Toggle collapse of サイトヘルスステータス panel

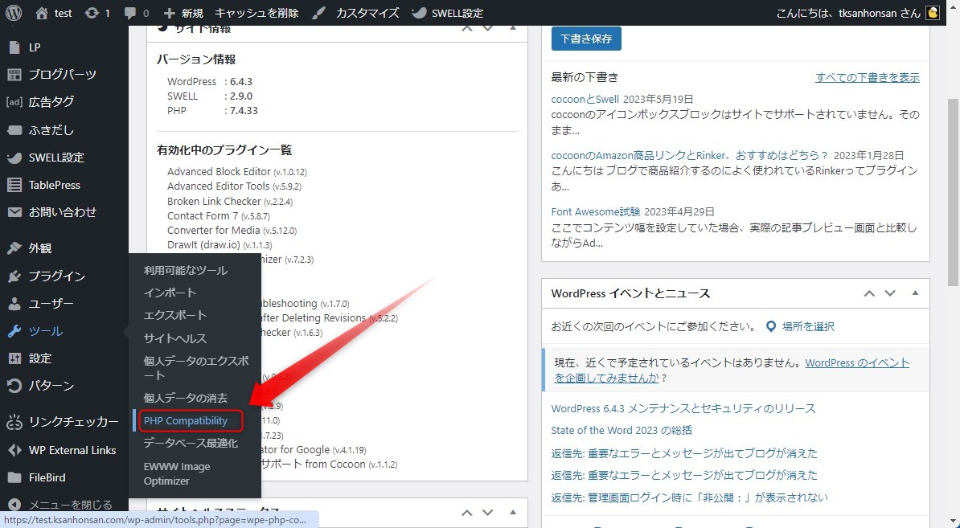coord(512,513)
